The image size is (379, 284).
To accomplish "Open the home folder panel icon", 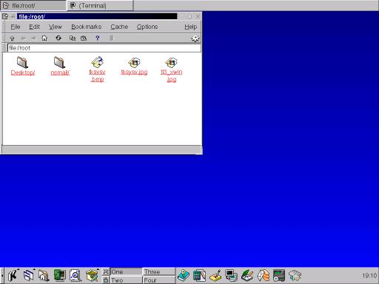I will pyautogui.click(x=44, y=276).
